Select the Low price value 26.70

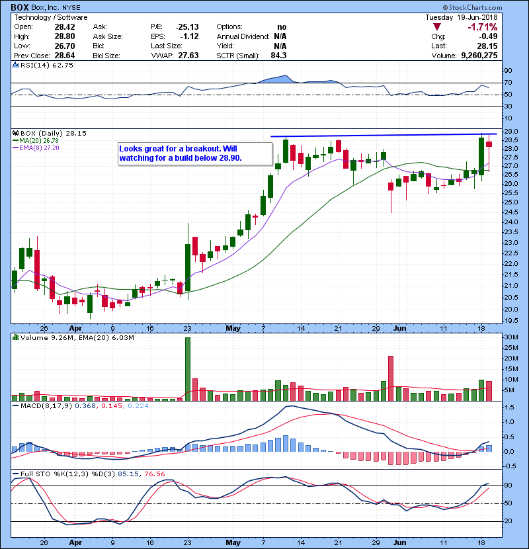point(65,46)
